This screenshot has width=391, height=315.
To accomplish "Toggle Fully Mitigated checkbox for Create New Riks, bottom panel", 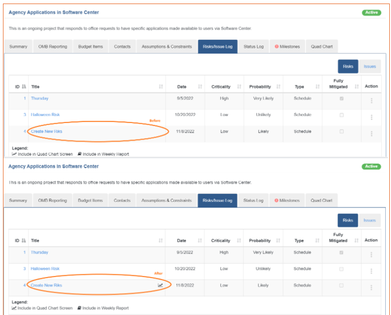I will 341,286.
